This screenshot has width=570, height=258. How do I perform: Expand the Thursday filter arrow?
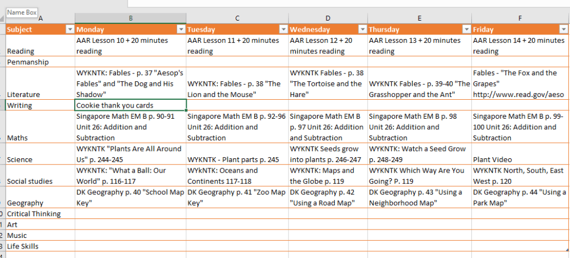(466, 30)
